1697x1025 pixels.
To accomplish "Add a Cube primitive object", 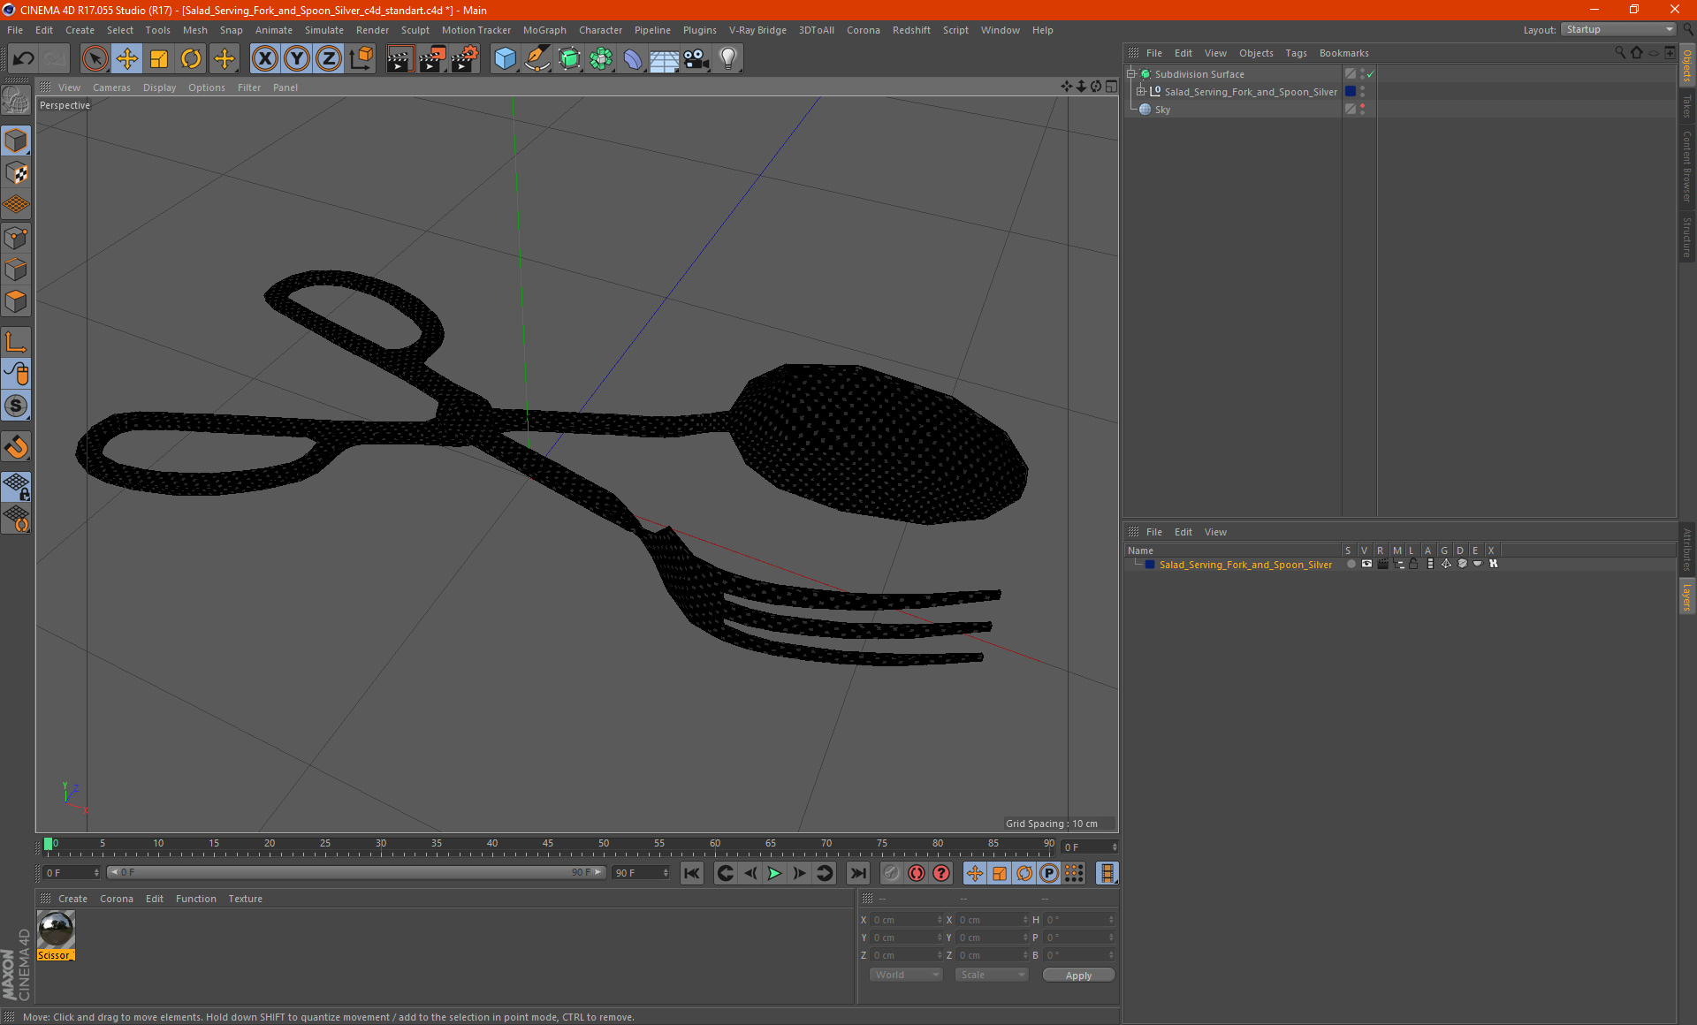I will (x=505, y=59).
